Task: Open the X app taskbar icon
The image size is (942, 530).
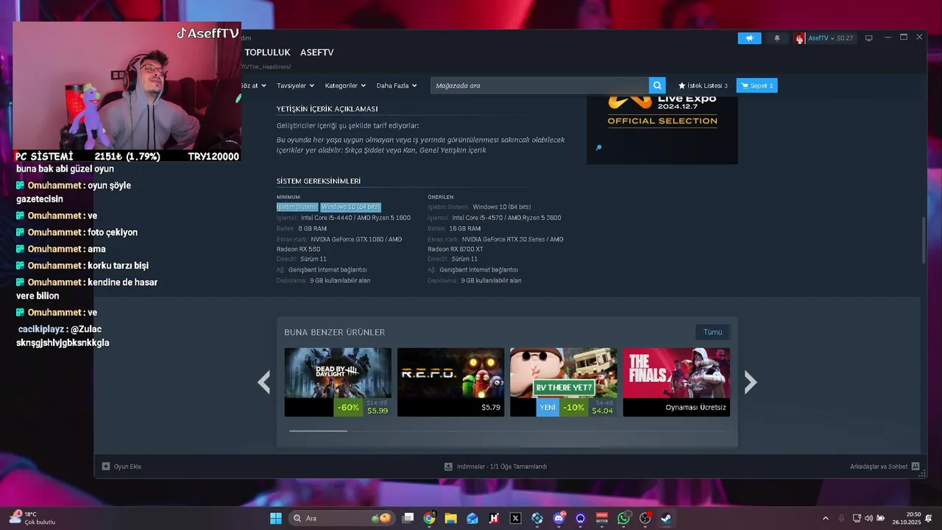Action: point(516,518)
